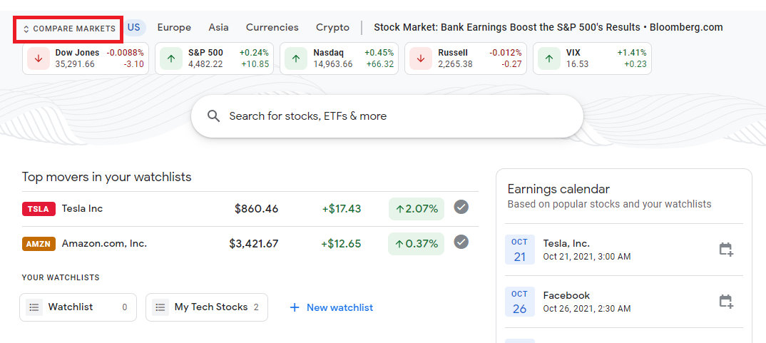Open the Crypto tab
Viewport: 766px width, 343px height.
point(332,28)
